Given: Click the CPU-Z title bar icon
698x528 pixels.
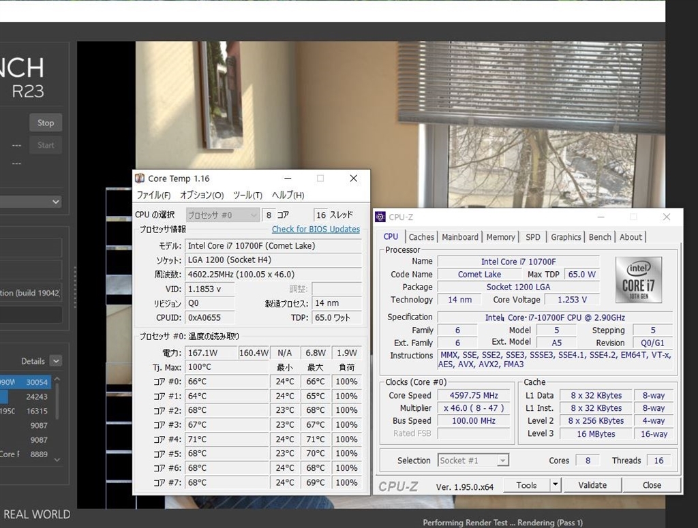Looking at the screenshot, I should (x=380, y=217).
